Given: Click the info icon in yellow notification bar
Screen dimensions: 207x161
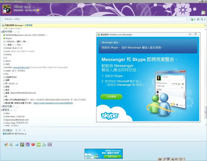Looking at the screenshot, I should click(x=3, y=25).
